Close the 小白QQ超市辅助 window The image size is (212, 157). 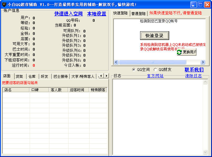tap(207, 5)
